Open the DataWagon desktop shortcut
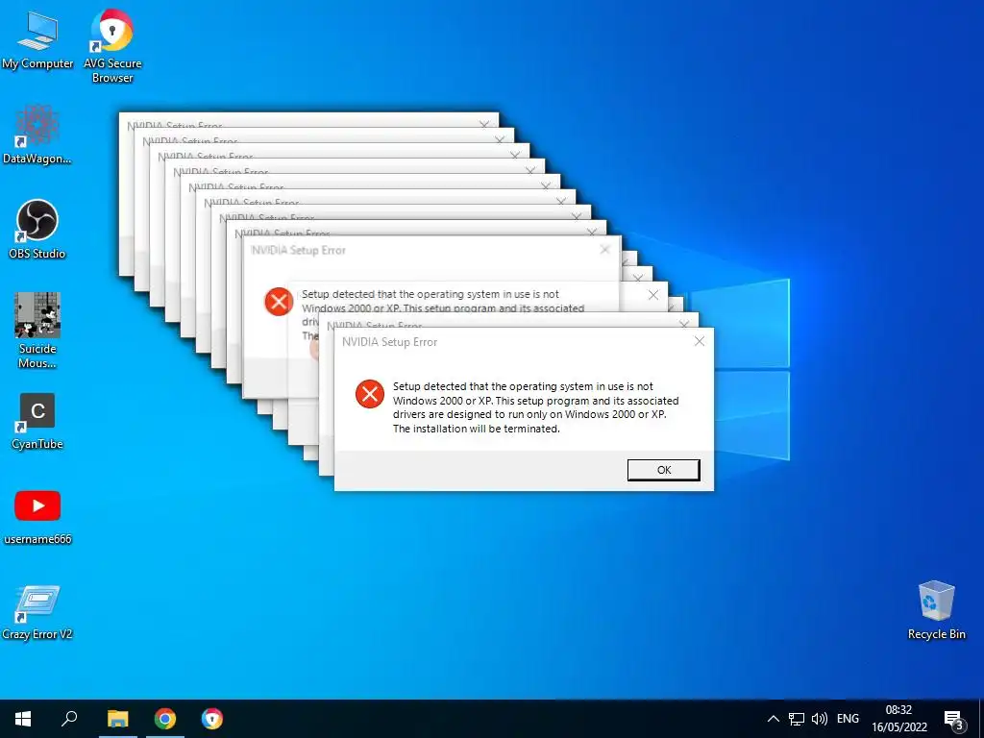984x738 pixels. click(37, 135)
